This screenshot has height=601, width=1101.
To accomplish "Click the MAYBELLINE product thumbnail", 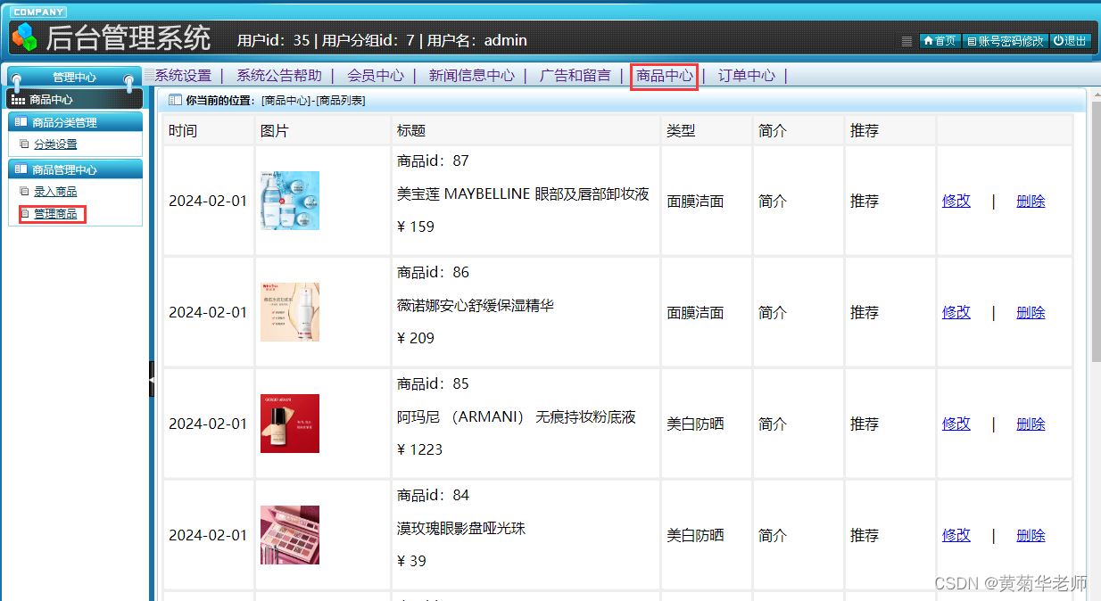I will coord(290,201).
